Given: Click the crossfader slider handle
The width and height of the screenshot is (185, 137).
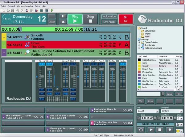Looking at the screenshot, I should pyautogui.click(x=57, y=99).
